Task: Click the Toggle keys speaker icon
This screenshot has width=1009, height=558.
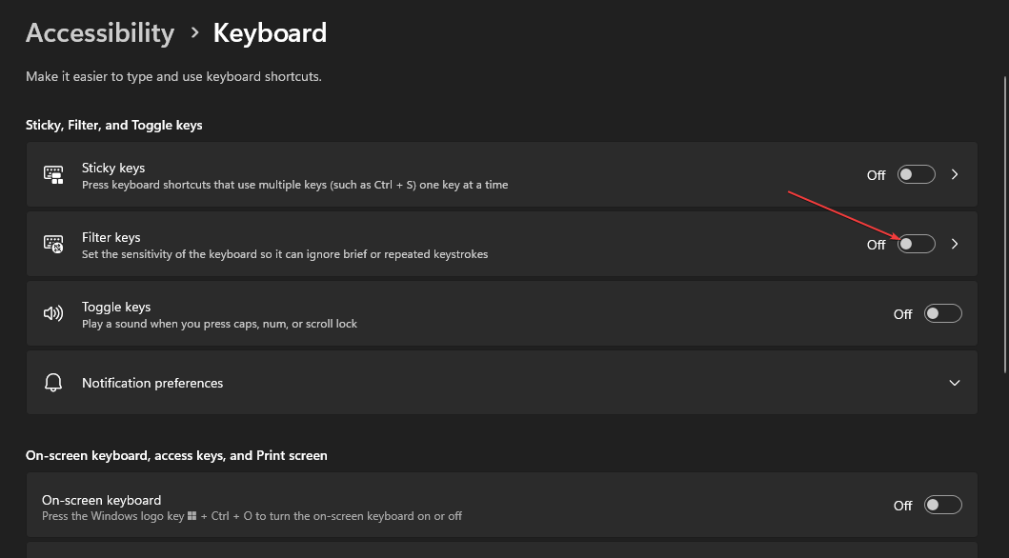Action: click(x=53, y=314)
